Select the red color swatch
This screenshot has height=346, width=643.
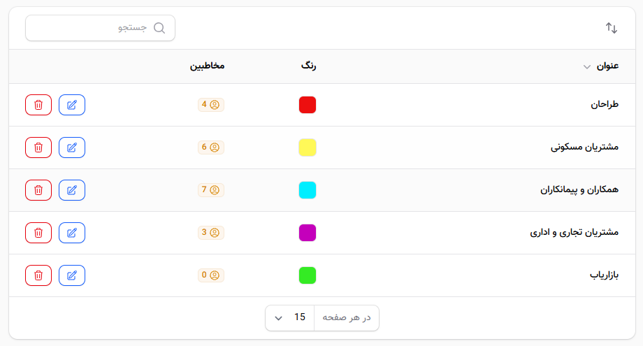[308, 105]
